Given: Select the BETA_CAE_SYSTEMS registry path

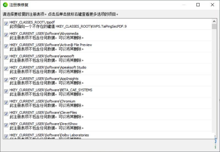Looking at the screenshot, I should coord(51,90).
